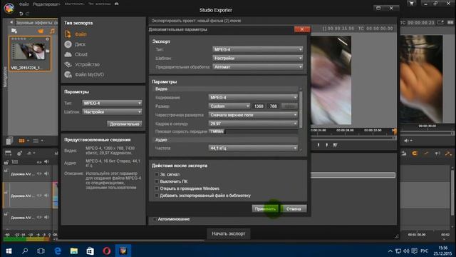This screenshot has width=456, height=257.
Task: Select Диск export type icon
Action: click(x=68, y=44)
